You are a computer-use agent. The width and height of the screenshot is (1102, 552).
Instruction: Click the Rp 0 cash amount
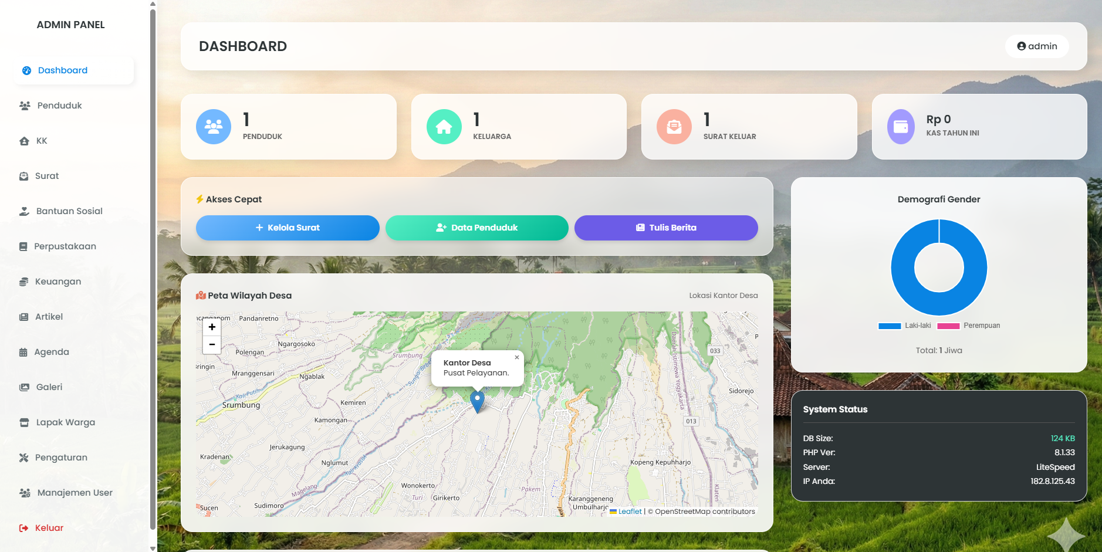939,119
